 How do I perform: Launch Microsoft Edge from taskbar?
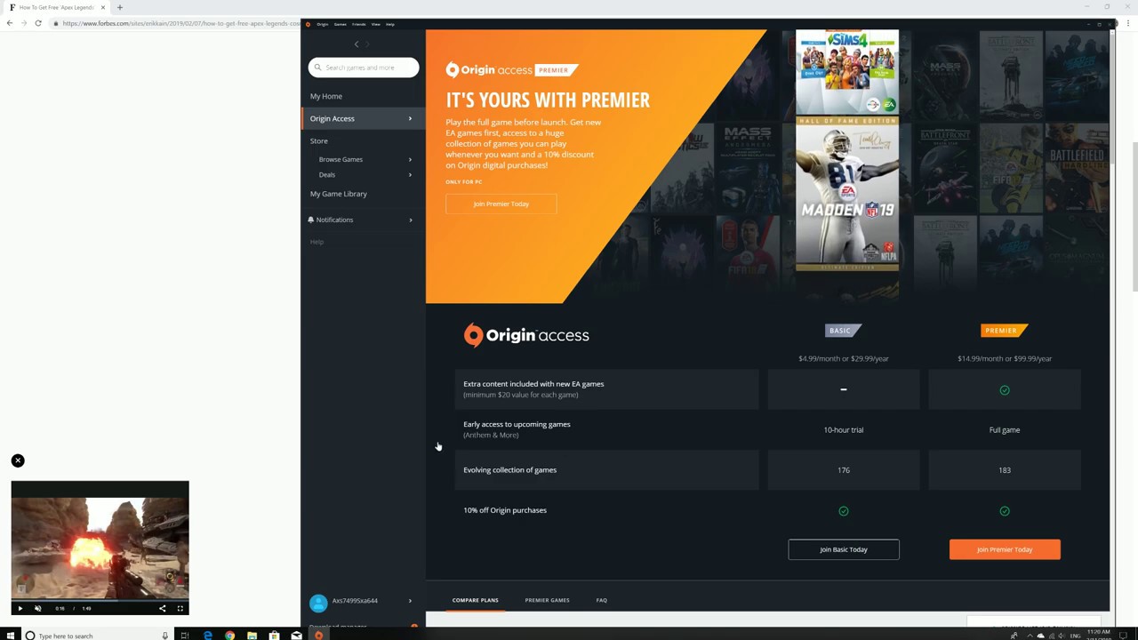(x=208, y=636)
